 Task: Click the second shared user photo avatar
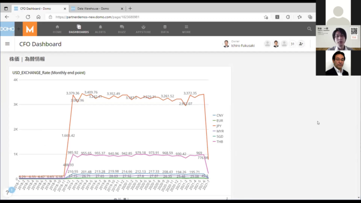point(276,44)
